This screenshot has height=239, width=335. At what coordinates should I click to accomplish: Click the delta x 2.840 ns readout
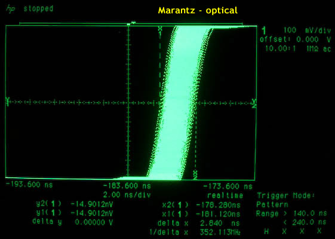pyautogui.click(x=199, y=223)
